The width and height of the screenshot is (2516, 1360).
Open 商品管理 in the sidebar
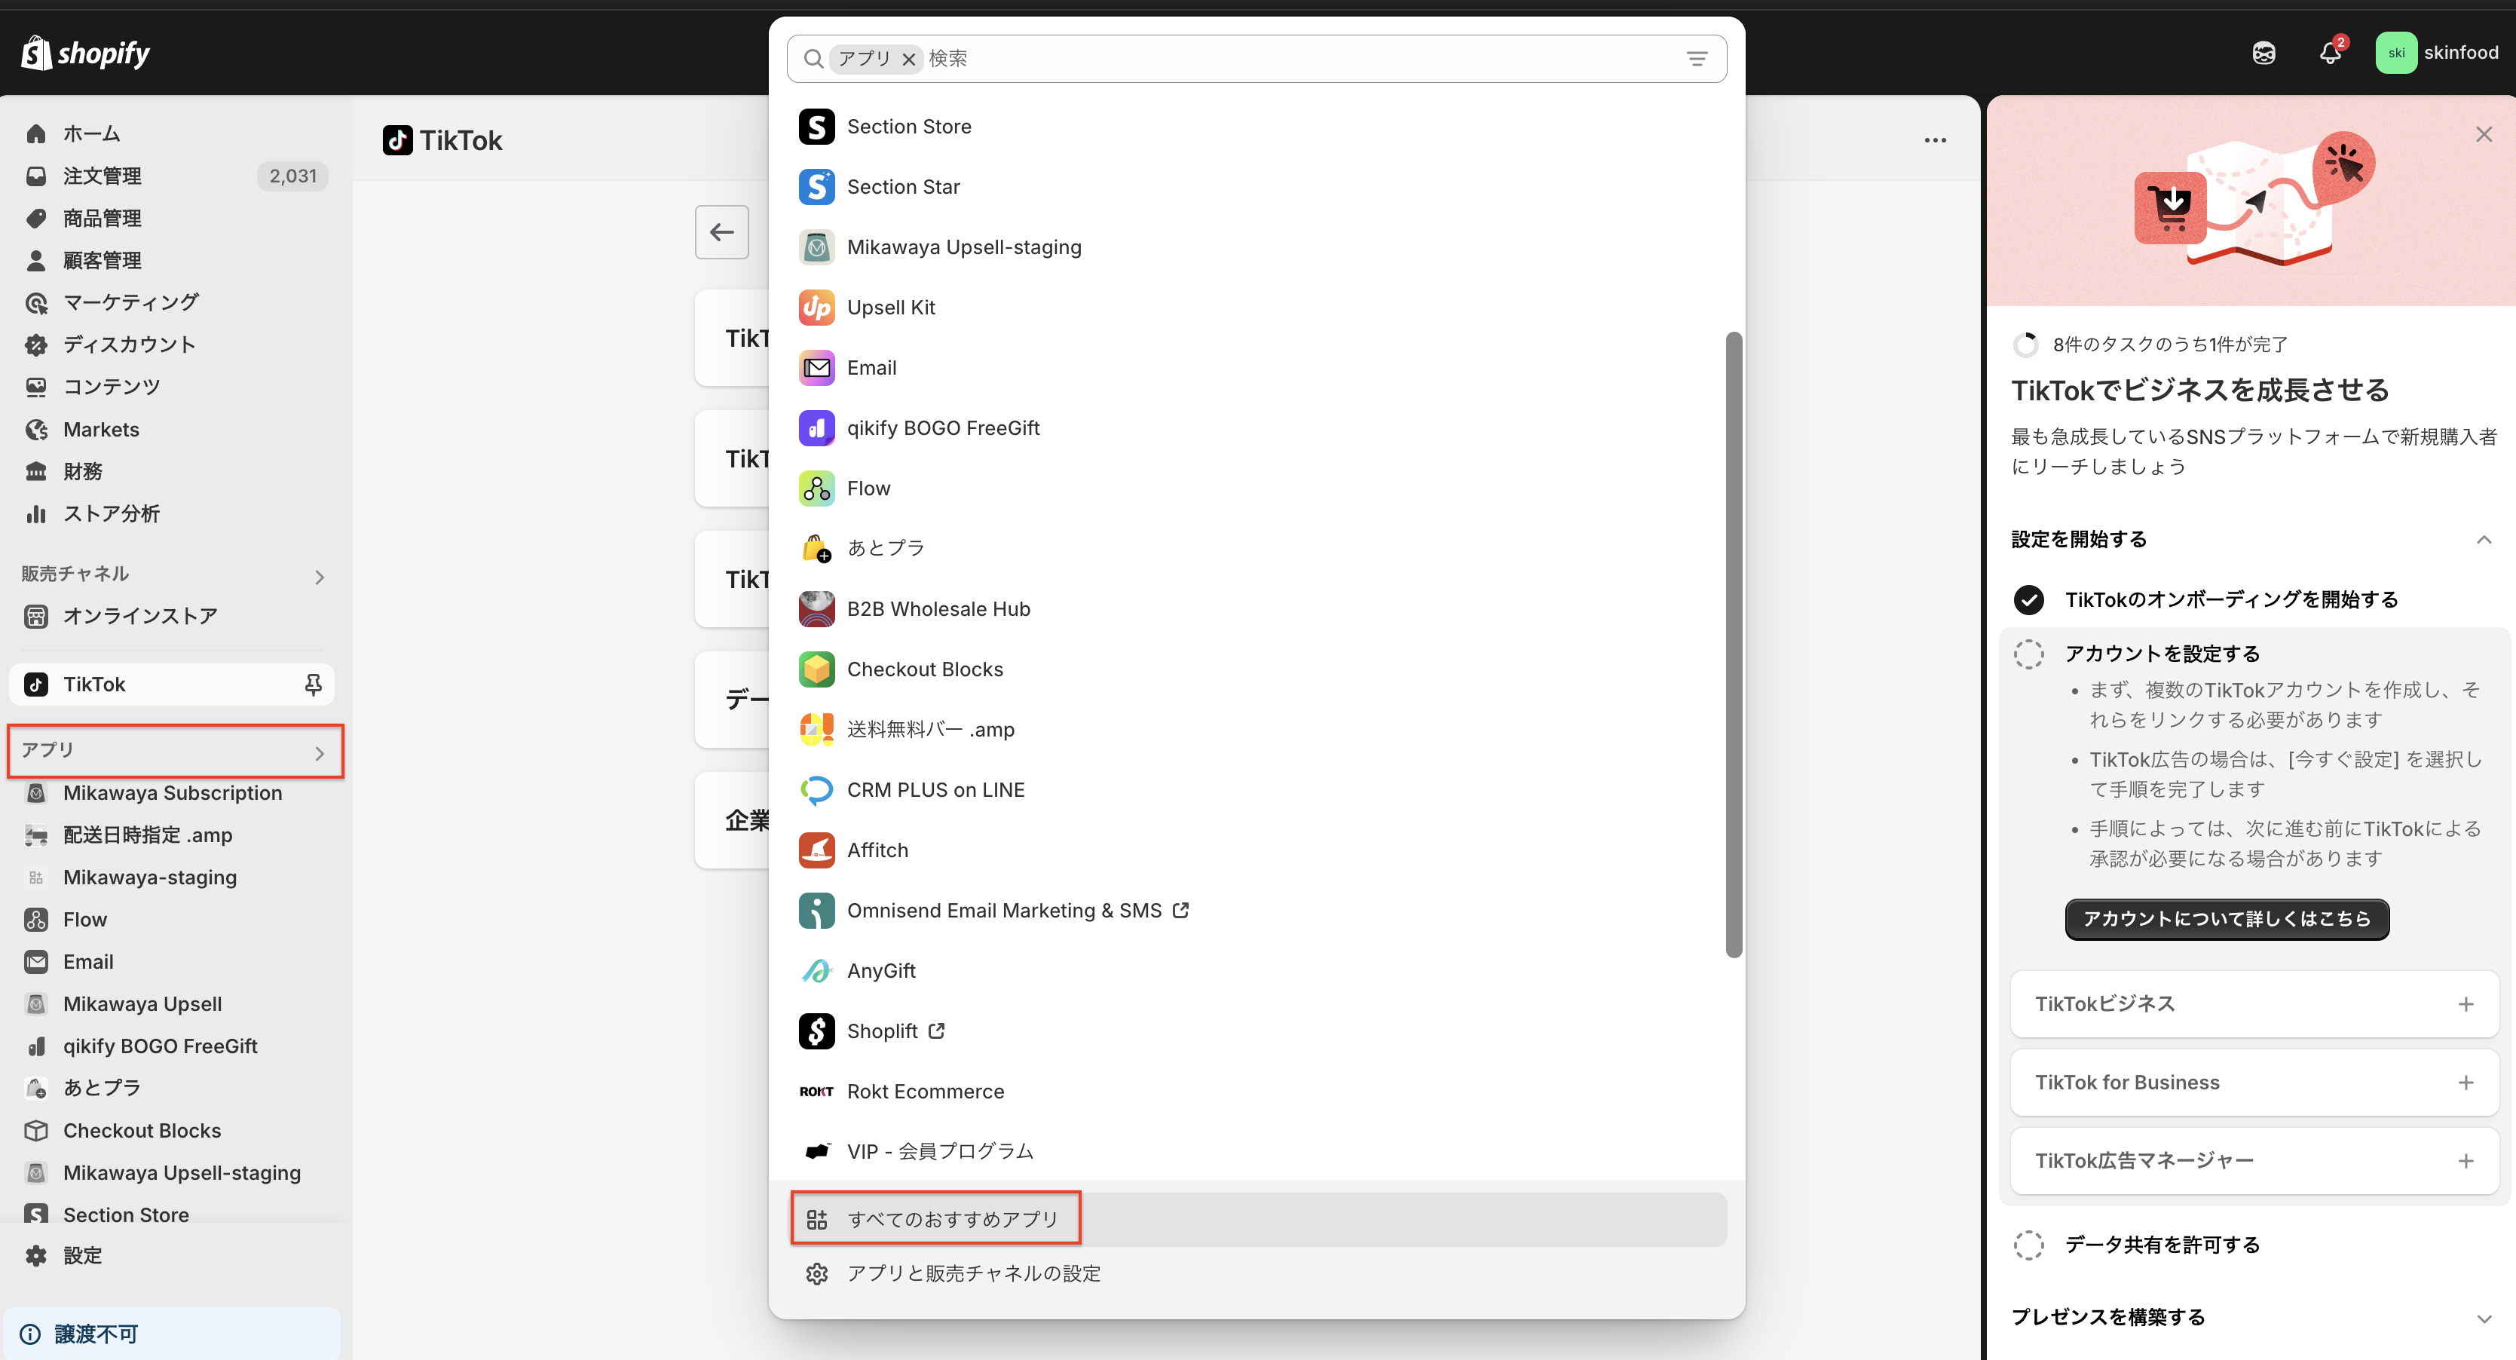(x=172, y=218)
